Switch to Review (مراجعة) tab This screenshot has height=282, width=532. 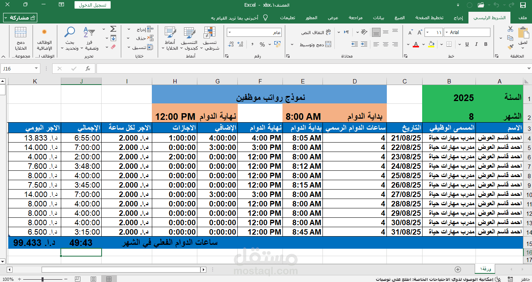pos(355,18)
